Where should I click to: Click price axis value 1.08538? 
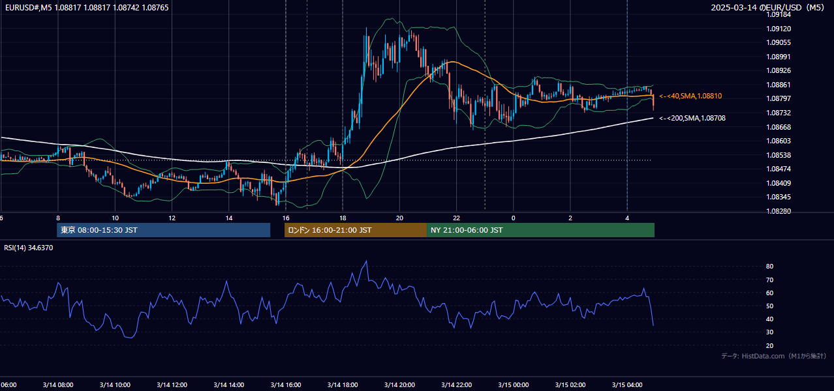(x=778, y=155)
